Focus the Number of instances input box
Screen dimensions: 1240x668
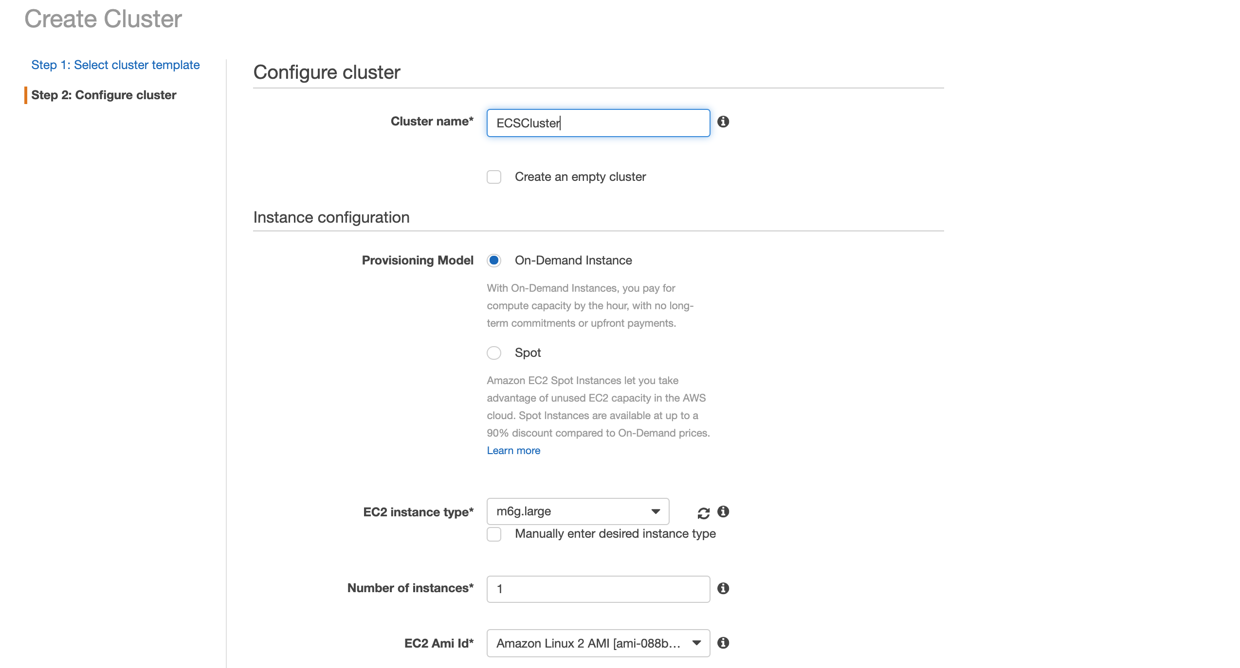tap(598, 589)
